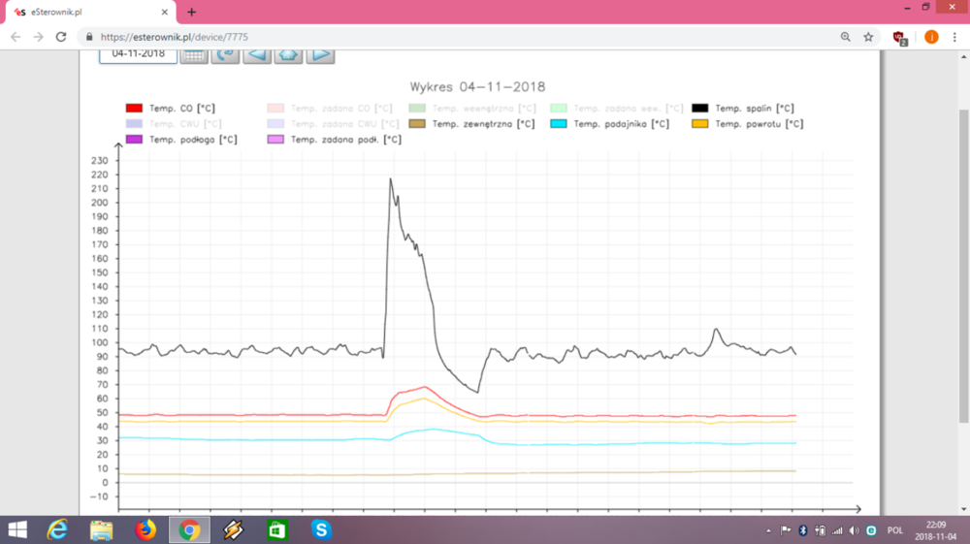Bookmark this page with the star icon
This screenshot has width=970, height=544.
pyautogui.click(x=868, y=37)
